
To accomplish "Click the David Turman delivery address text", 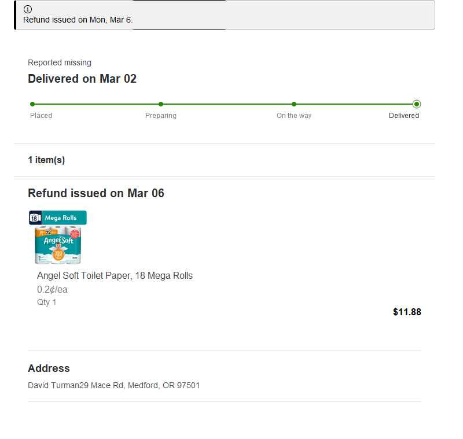I will [114, 385].
